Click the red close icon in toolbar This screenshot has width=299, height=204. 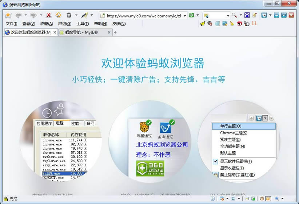[291, 15]
